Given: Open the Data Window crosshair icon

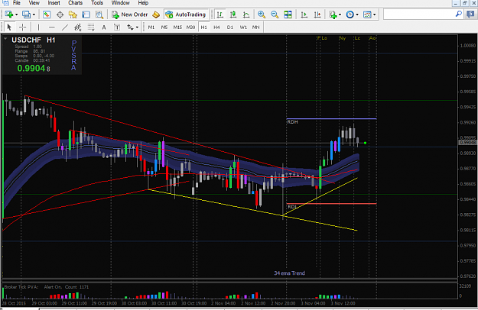Looking at the screenshot, I should (x=60, y=15).
